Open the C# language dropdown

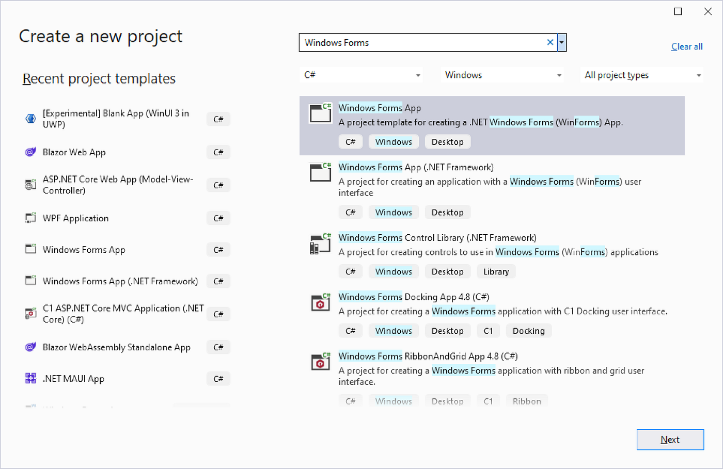click(360, 75)
